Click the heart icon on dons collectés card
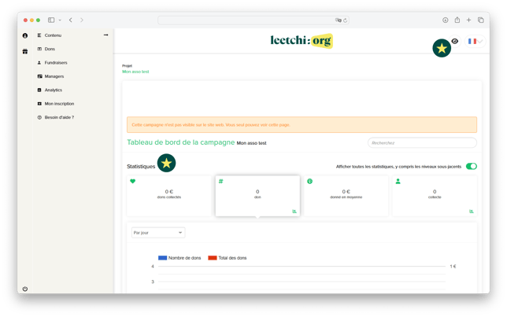The height and width of the screenshot is (317, 507). pyautogui.click(x=132, y=181)
